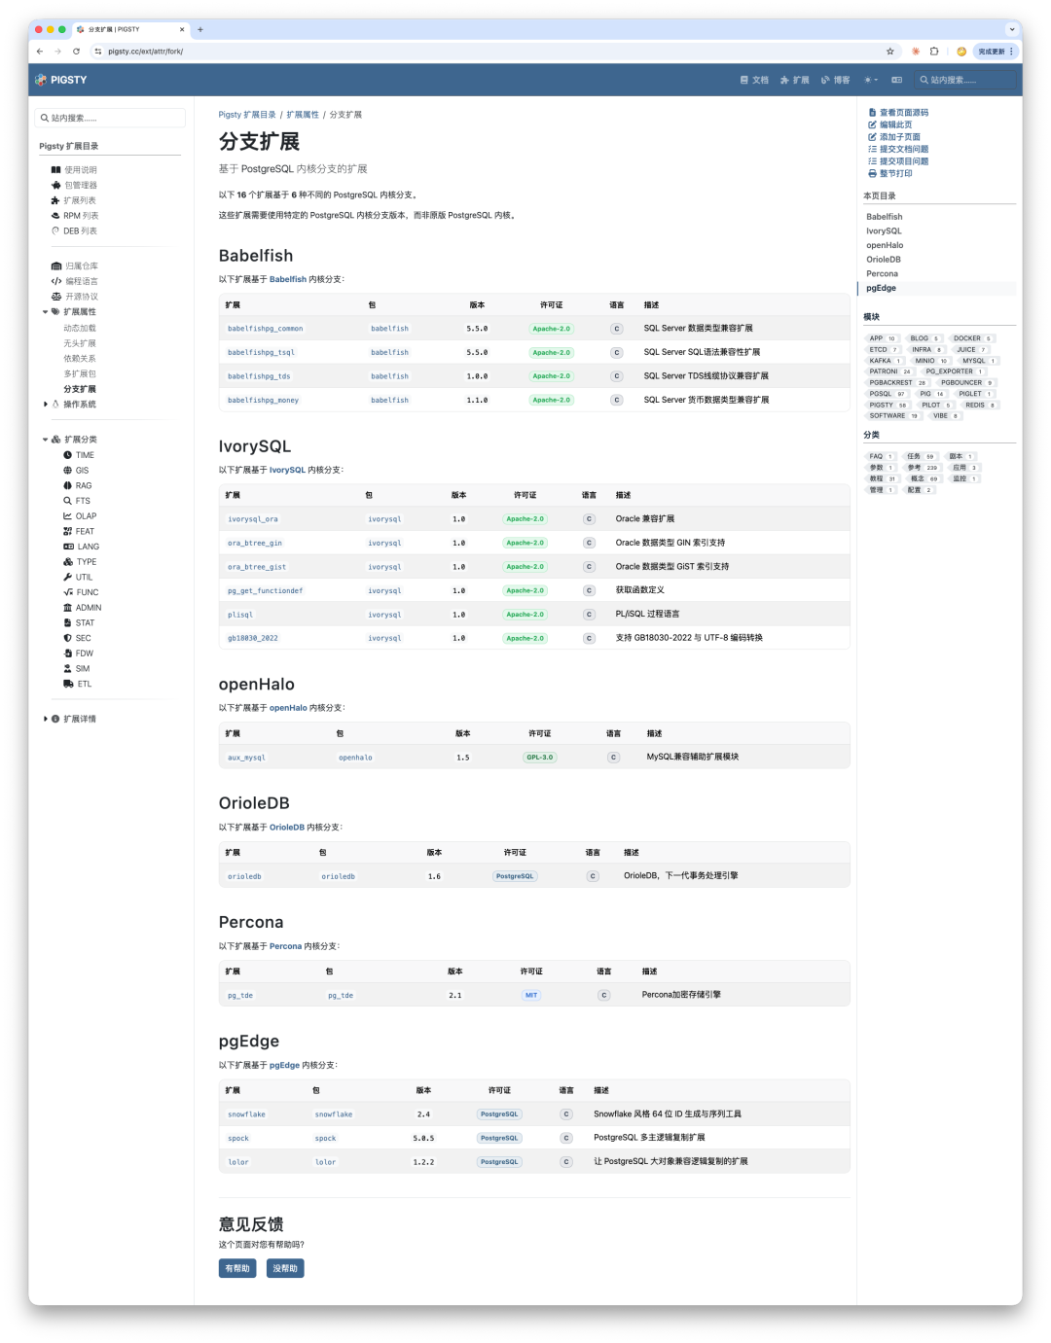The height and width of the screenshot is (1343, 1051).
Task: Click the wrench icon for UTIL category
Action: (68, 578)
